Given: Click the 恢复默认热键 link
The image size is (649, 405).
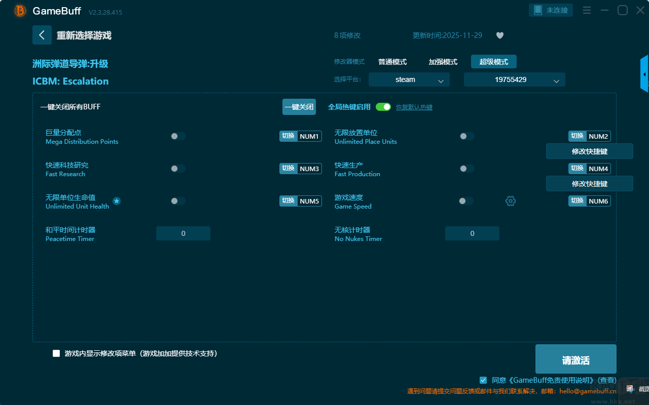Looking at the screenshot, I should tap(414, 107).
